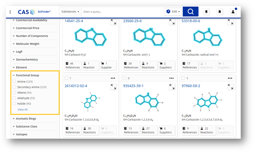The width and height of the screenshot is (255, 153).
Task: View 9 References for 97960-58-2
Action: click(x=190, y=130)
